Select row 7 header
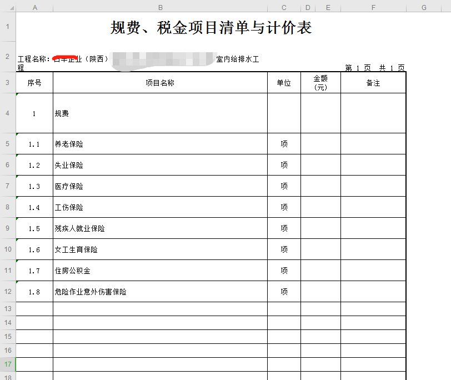Image resolution: width=451 pixels, height=380 pixels. tap(8, 186)
